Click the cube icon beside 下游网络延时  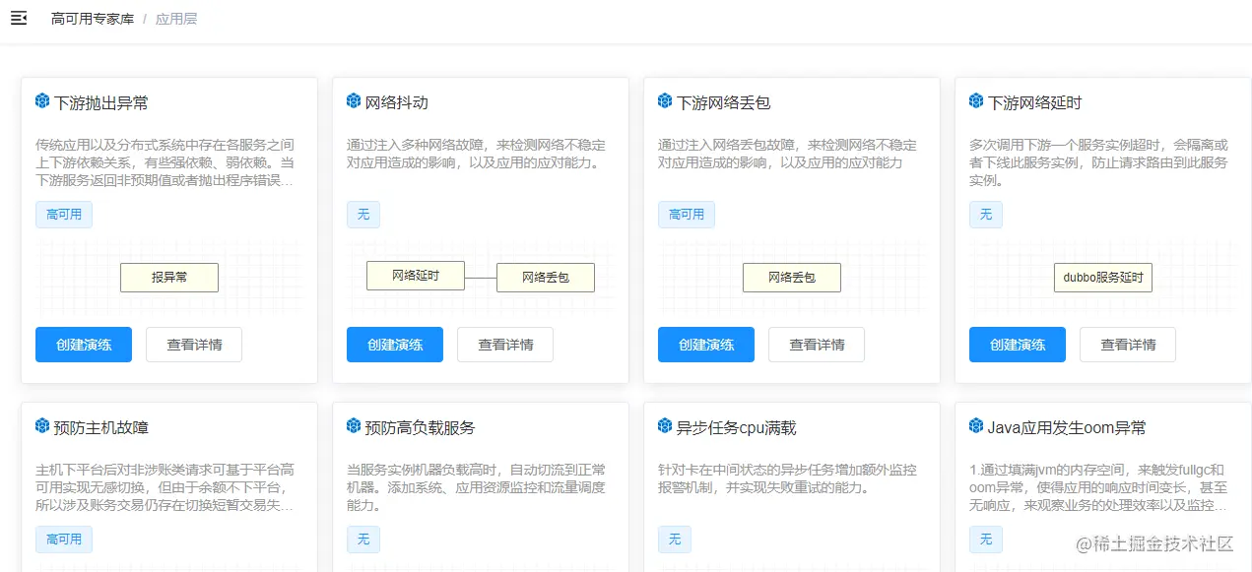pyautogui.click(x=976, y=101)
